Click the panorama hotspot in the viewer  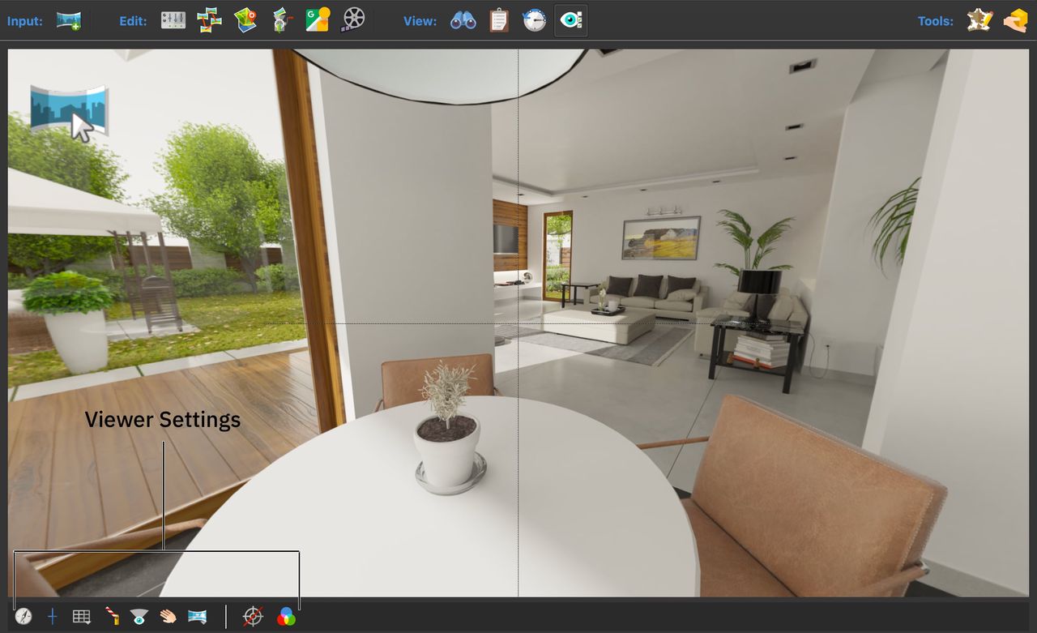pos(70,112)
